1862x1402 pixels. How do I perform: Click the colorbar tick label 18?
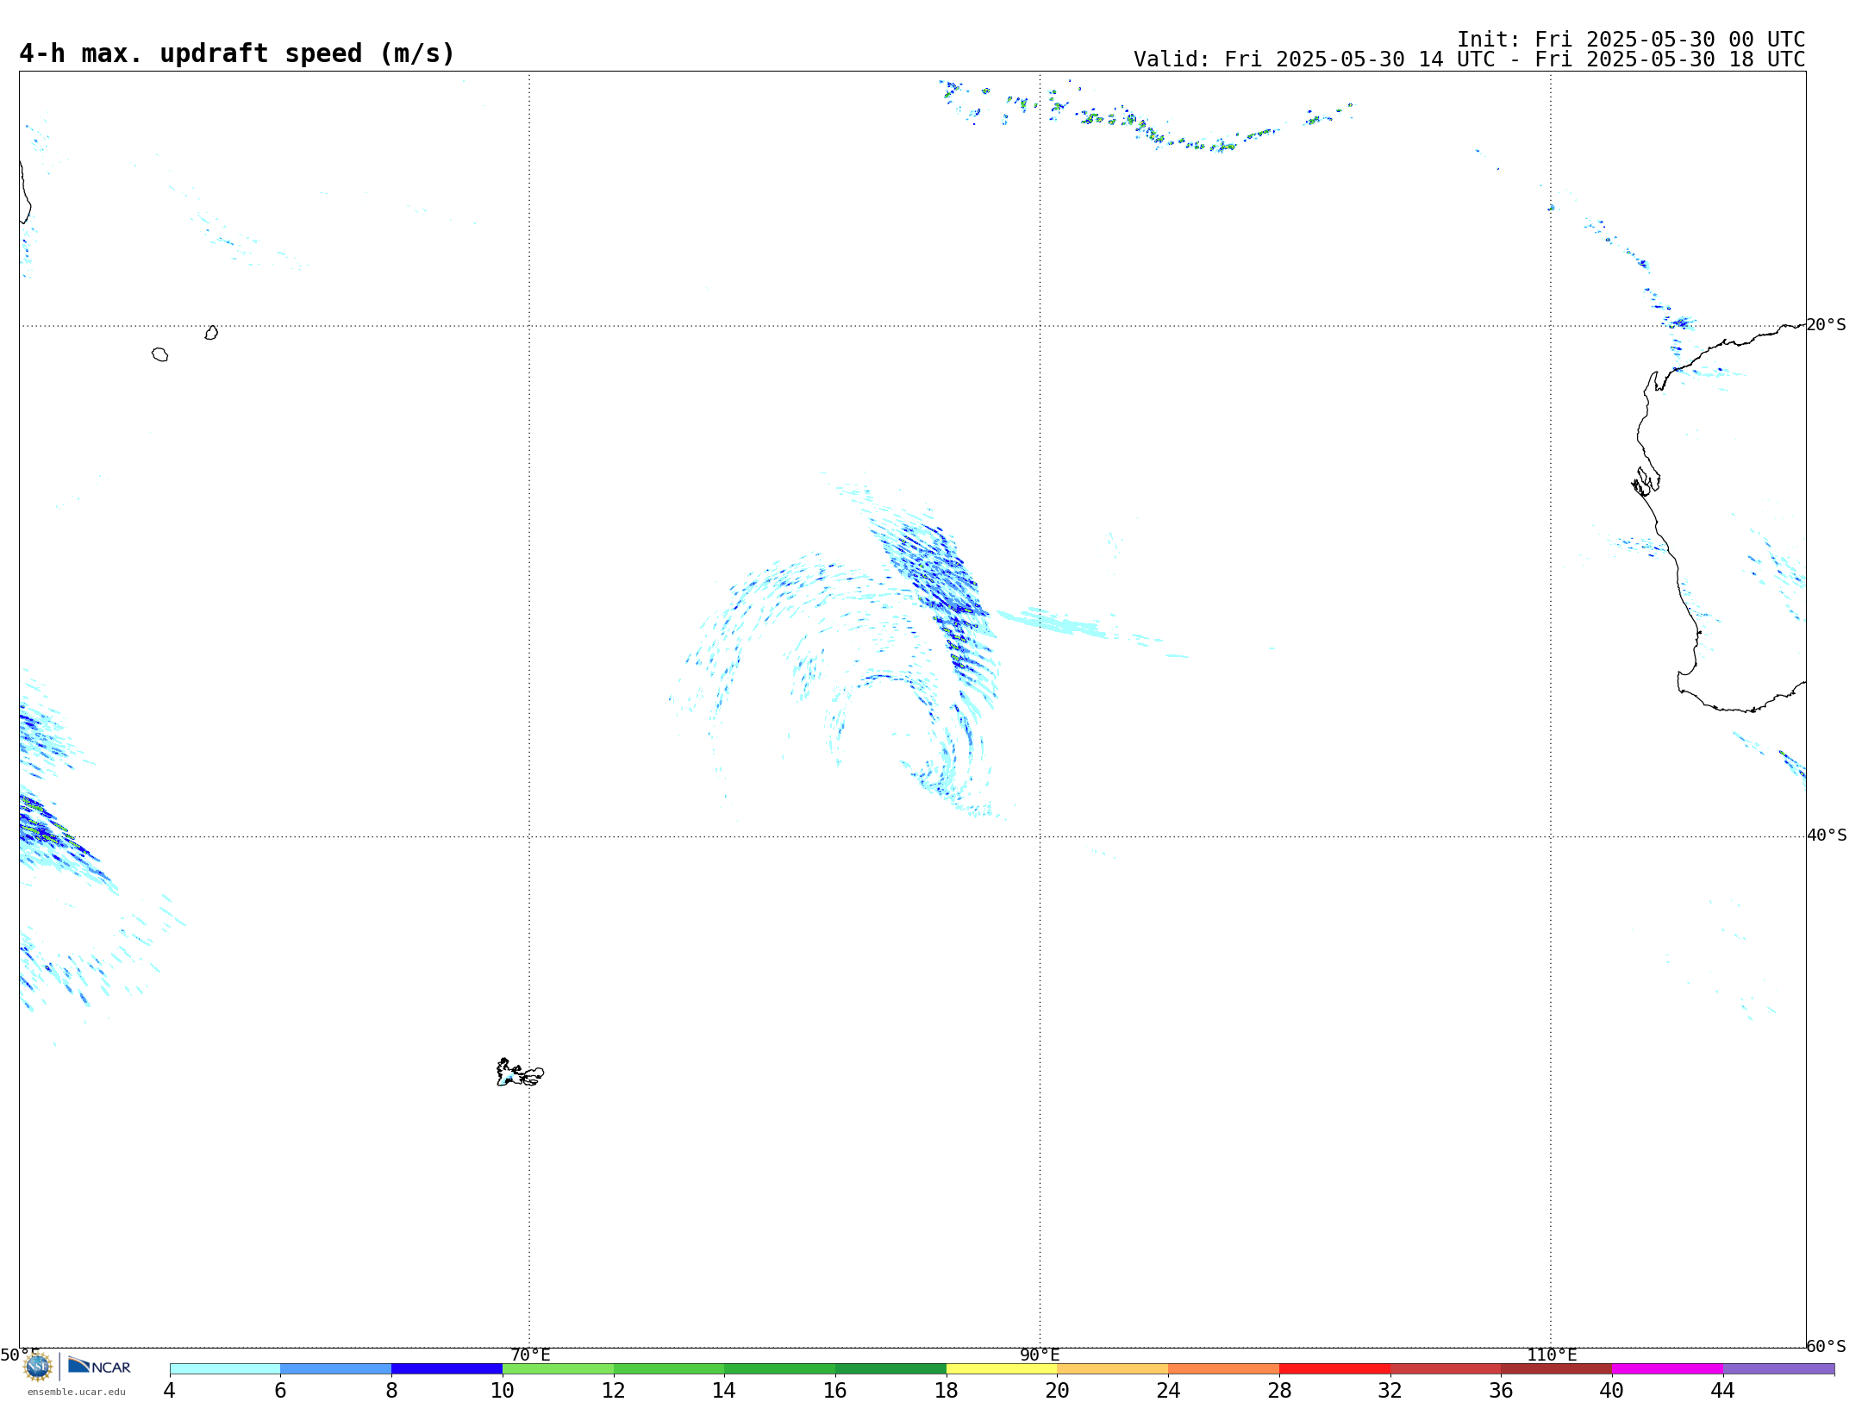(x=947, y=1391)
